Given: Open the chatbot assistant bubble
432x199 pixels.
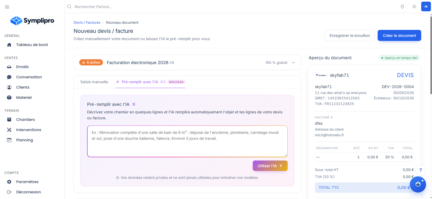Looking at the screenshot, I should [418, 184].
